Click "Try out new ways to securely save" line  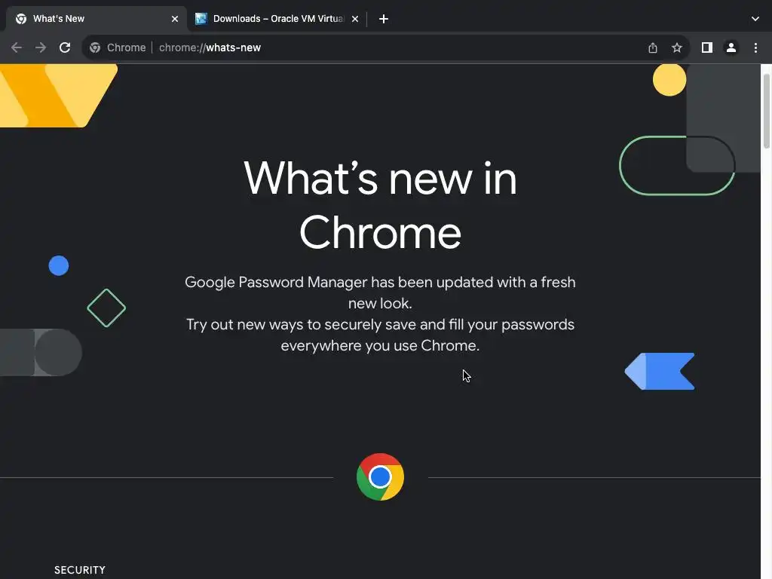380,335
